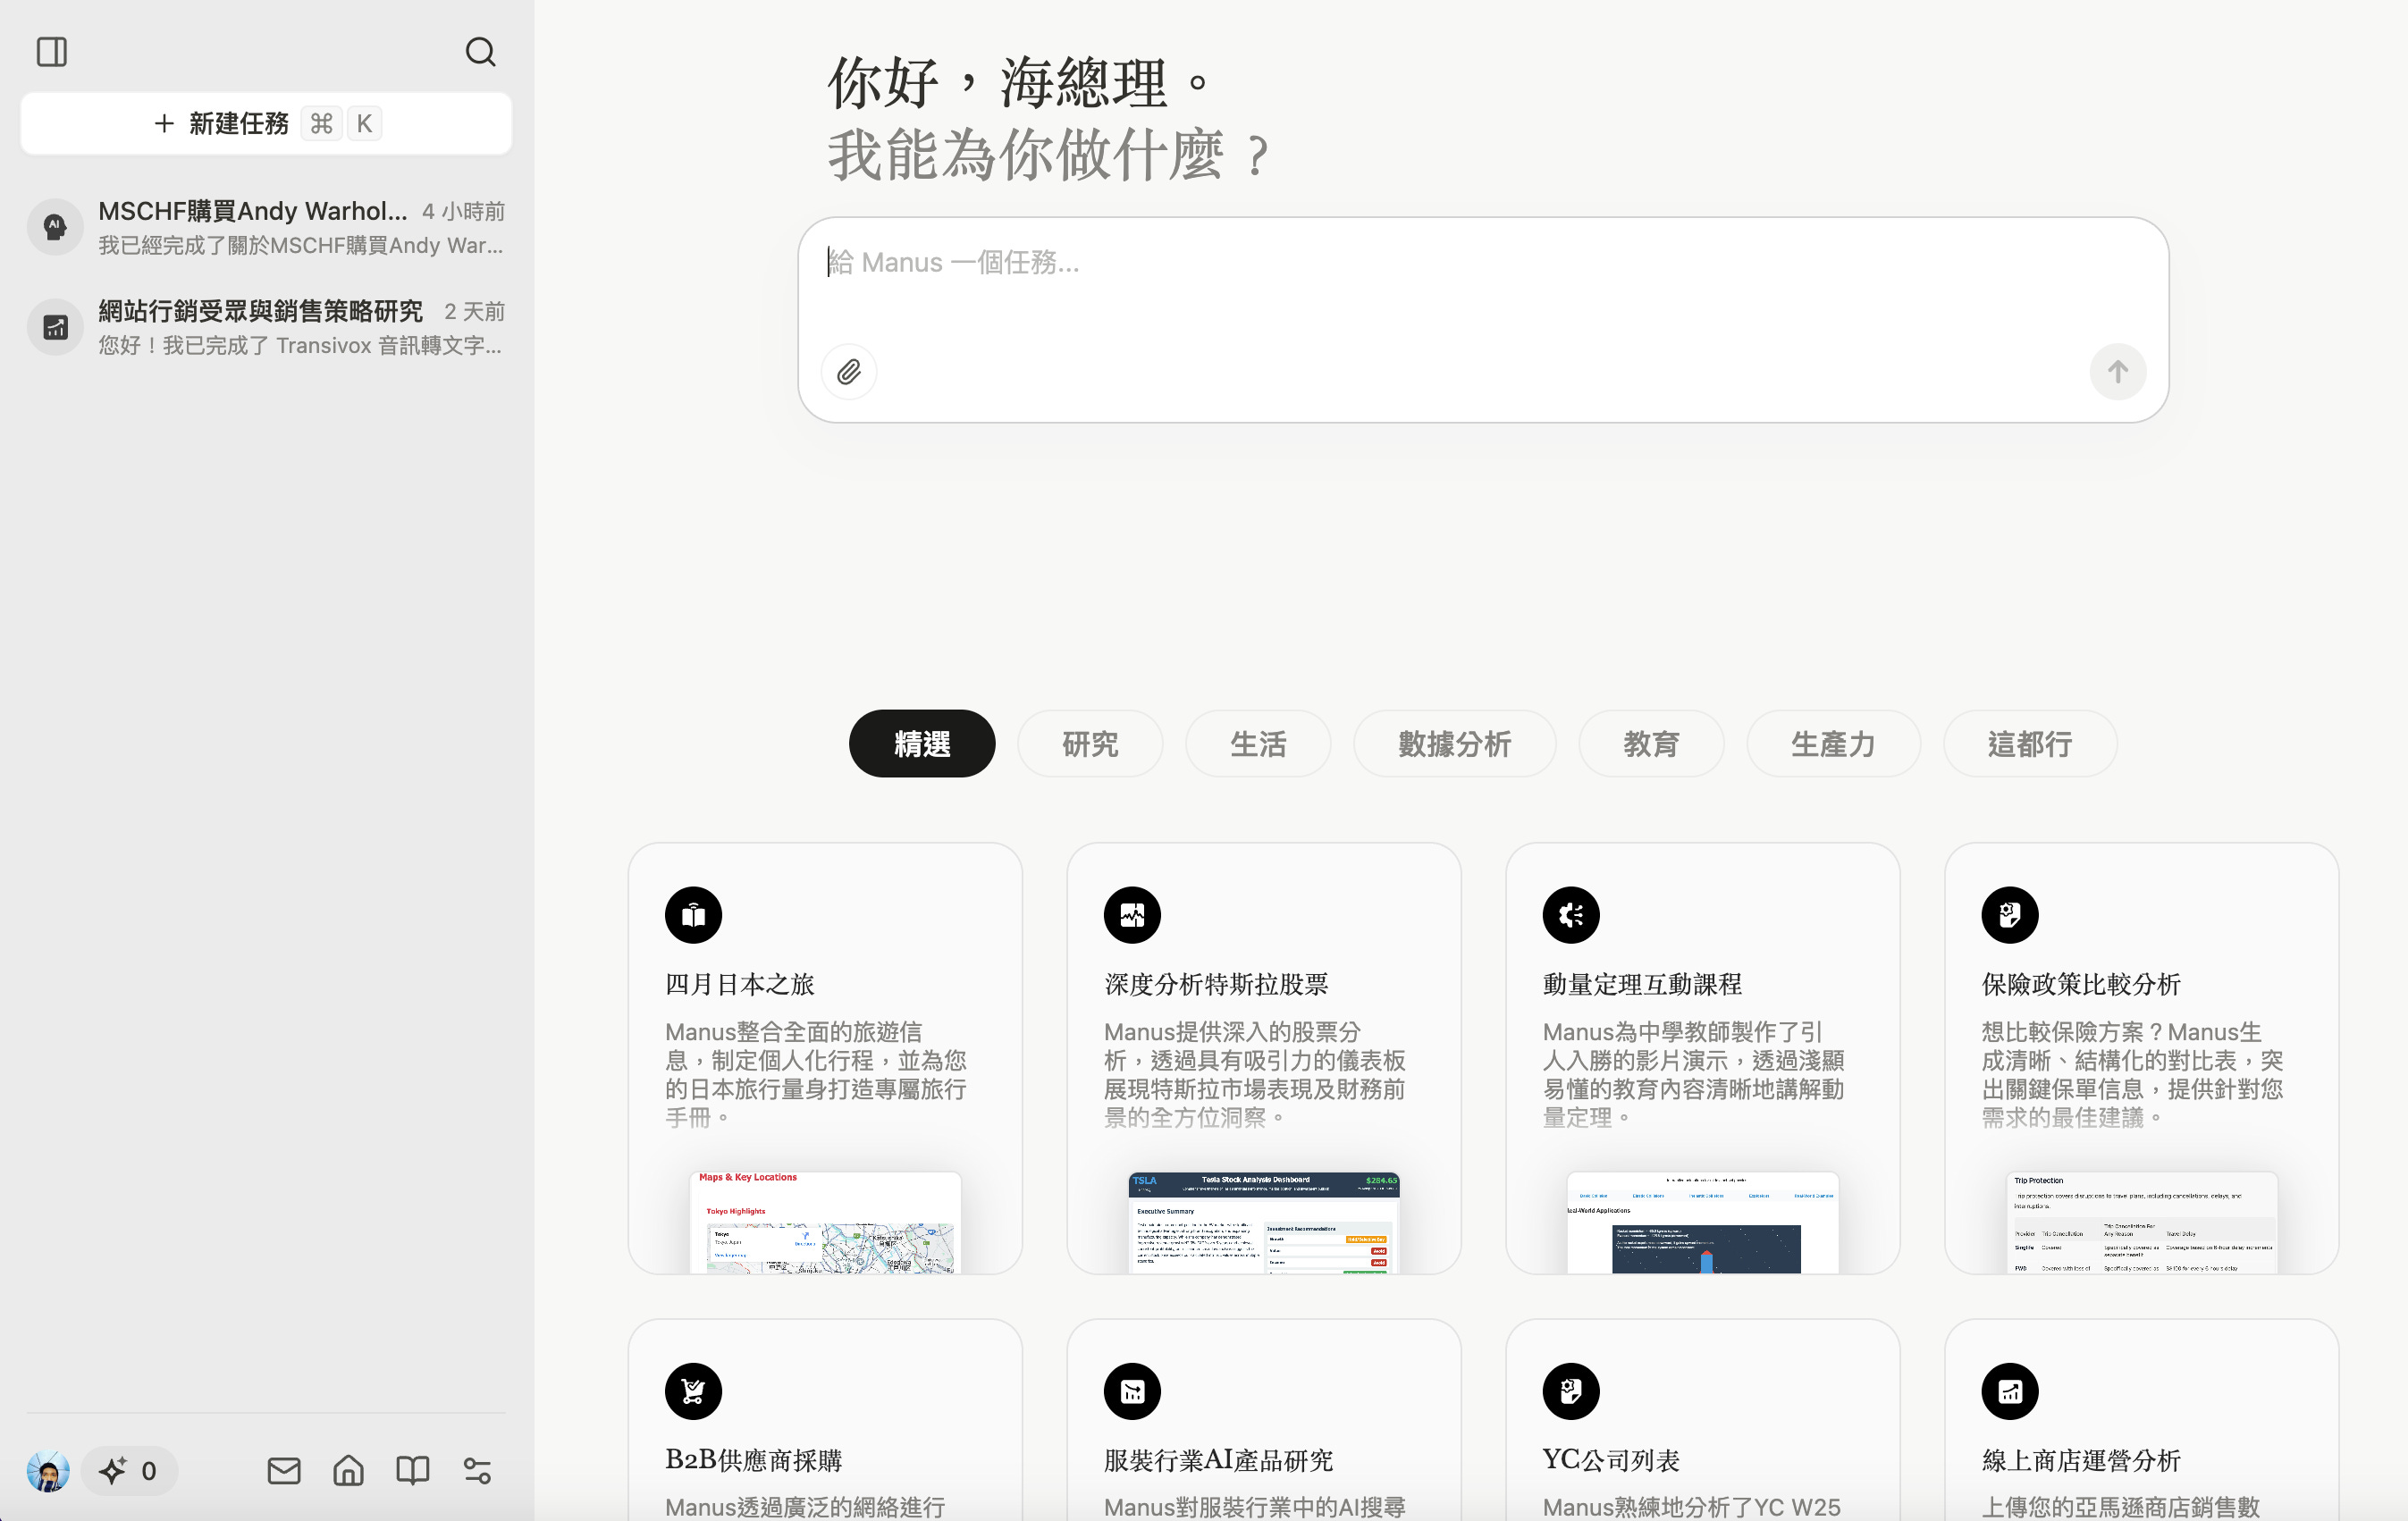
Task: Open the credits sparkle counter
Action: coord(129,1471)
